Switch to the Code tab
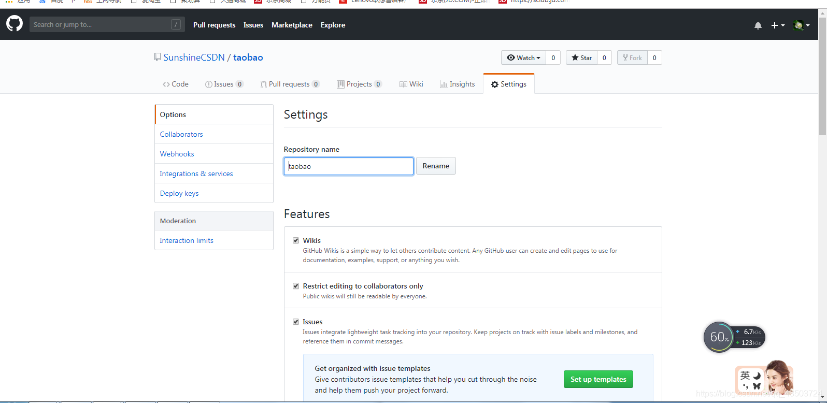Image resolution: width=827 pixels, height=403 pixels. coord(176,84)
